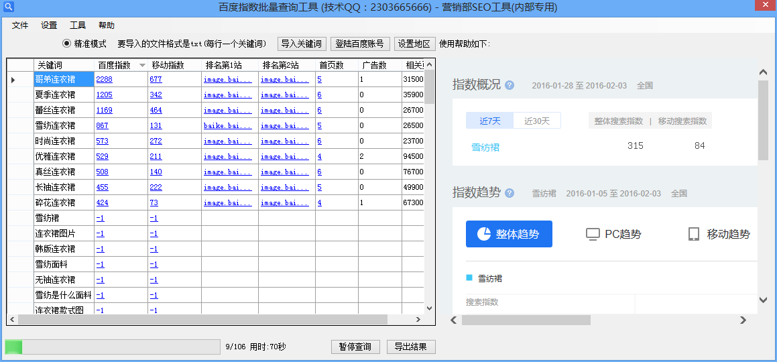Open the 677 mobile index link
This screenshot has height=362, width=777.
click(x=156, y=79)
